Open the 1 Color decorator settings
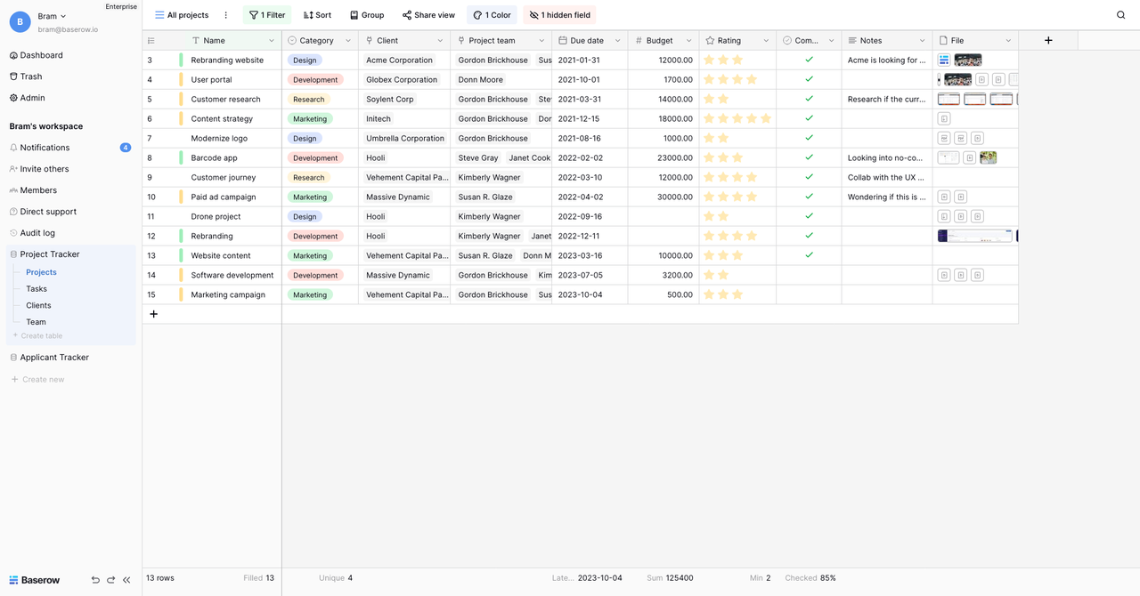This screenshot has width=1140, height=596. click(492, 15)
